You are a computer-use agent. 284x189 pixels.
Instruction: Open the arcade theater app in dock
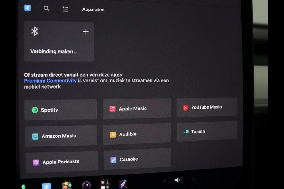(105, 184)
